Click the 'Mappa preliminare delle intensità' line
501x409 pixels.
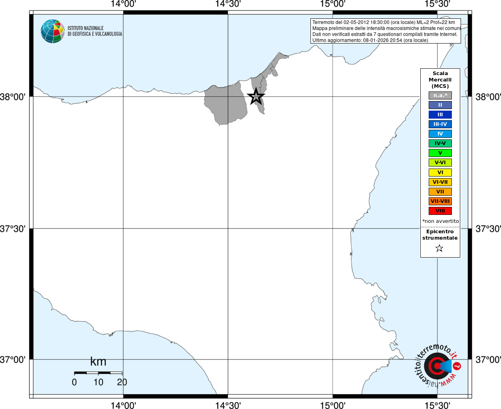pos(386,28)
